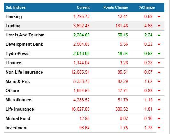170x134 pixels.
Task: Click the red arrow in Life Insurance row
Action: coord(159,109)
